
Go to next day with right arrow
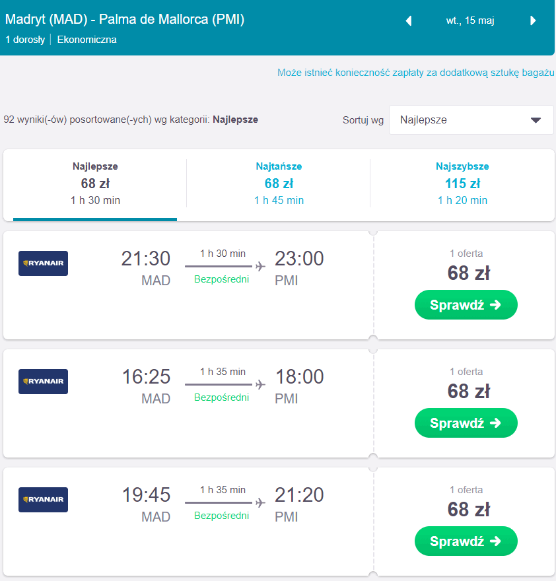tap(533, 20)
